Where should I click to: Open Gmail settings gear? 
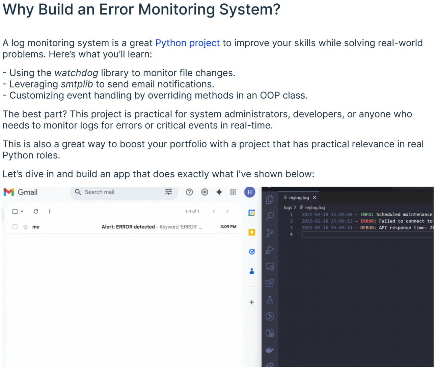pos(204,192)
